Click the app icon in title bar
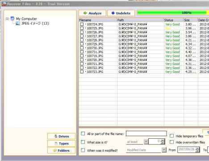Screen dimensions: 209x161 (4, 4)
